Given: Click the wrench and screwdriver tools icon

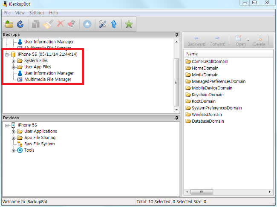Looking at the screenshot, I should (102, 24).
